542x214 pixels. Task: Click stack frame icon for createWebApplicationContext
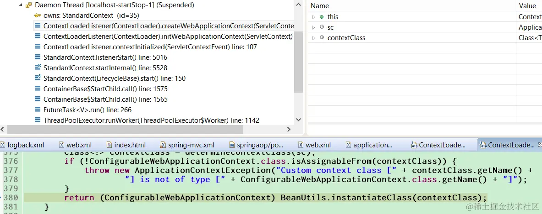tap(38, 26)
